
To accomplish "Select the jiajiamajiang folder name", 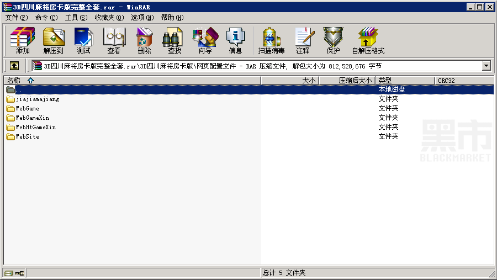I will click(38, 99).
